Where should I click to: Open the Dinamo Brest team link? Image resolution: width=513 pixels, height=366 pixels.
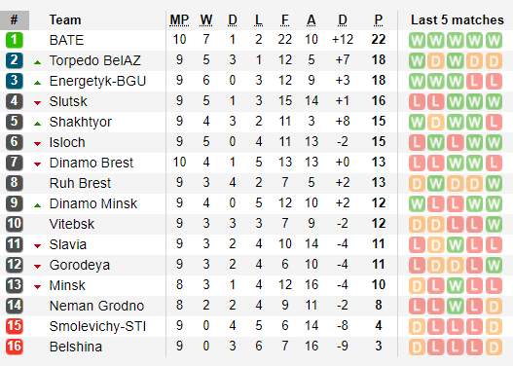(x=92, y=163)
